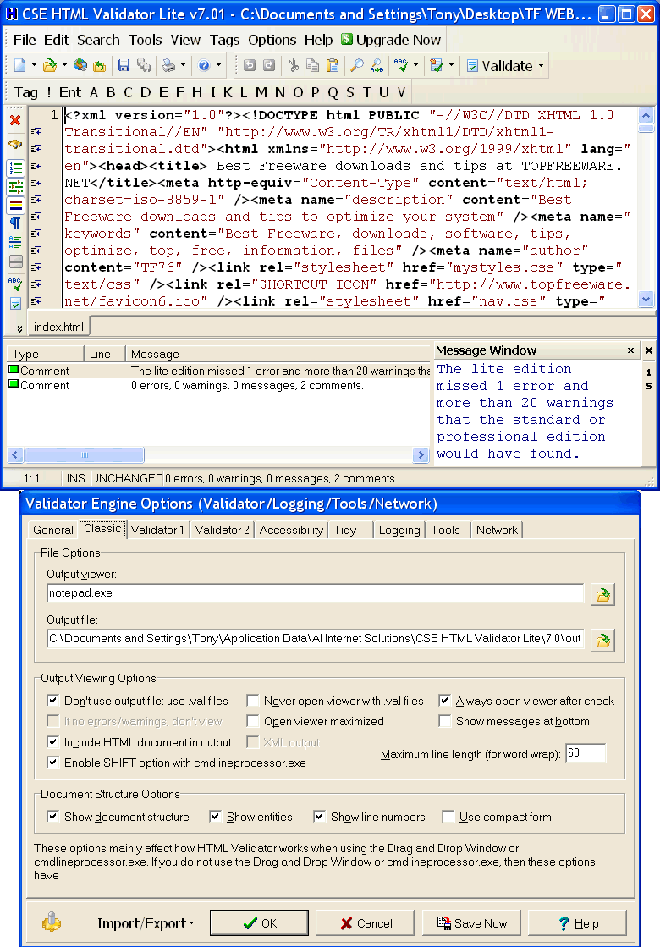This screenshot has width=660, height=947.
Task: Click the browse folder icon next to Output viewer
Action: [x=602, y=595]
